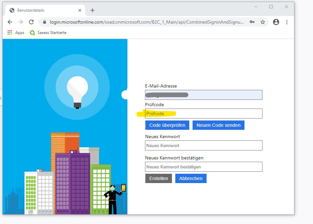Open the Chrome profile avatar icon
The height and width of the screenshot is (224, 313).
pyautogui.click(x=276, y=22)
